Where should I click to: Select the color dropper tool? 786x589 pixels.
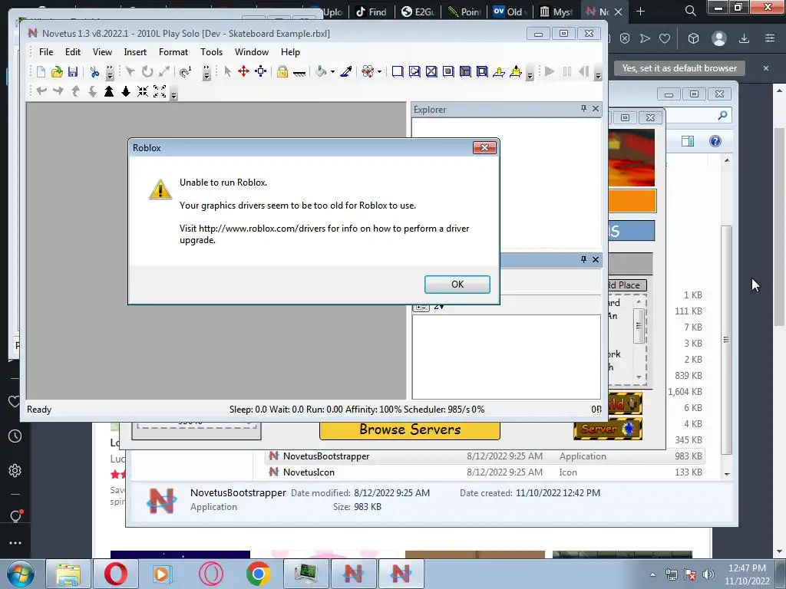[346, 71]
